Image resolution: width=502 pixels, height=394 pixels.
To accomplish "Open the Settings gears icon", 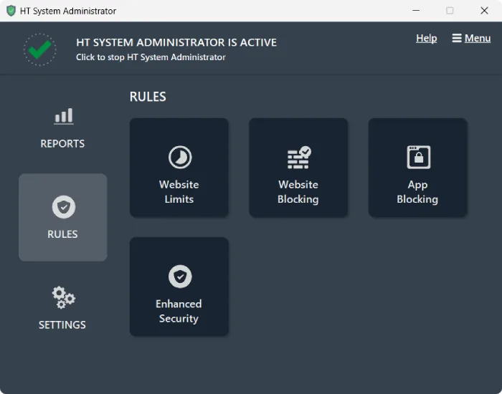I will [x=63, y=297].
